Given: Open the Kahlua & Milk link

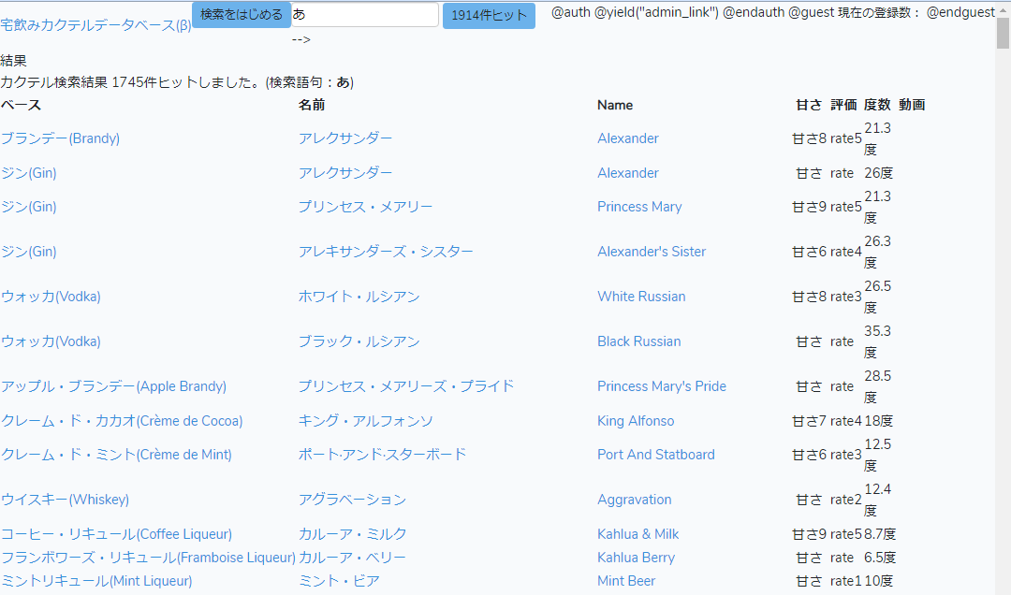Looking at the screenshot, I should pos(637,534).
